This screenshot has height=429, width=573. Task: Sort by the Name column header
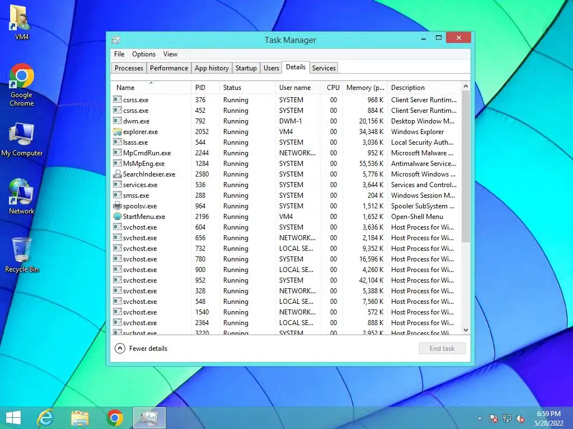(x=151, y=88)
